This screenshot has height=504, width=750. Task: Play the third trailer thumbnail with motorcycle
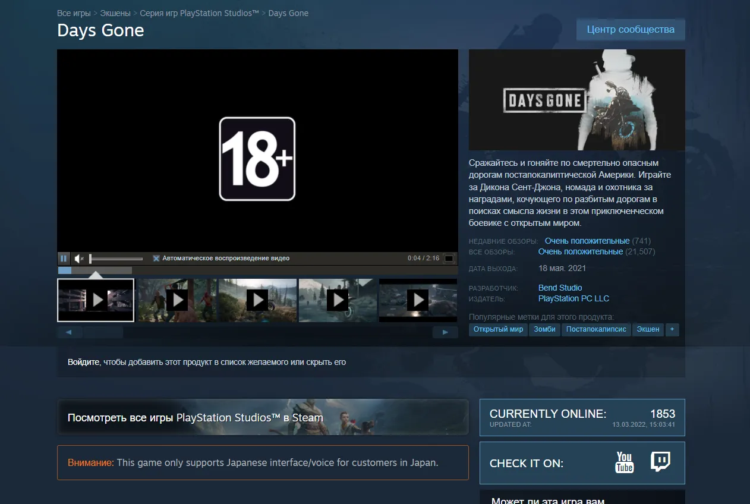point(257,300)
